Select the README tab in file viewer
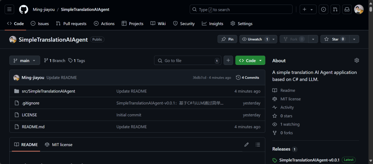Image resolution: width=373 pixels, height=164 pixels. 26,144
